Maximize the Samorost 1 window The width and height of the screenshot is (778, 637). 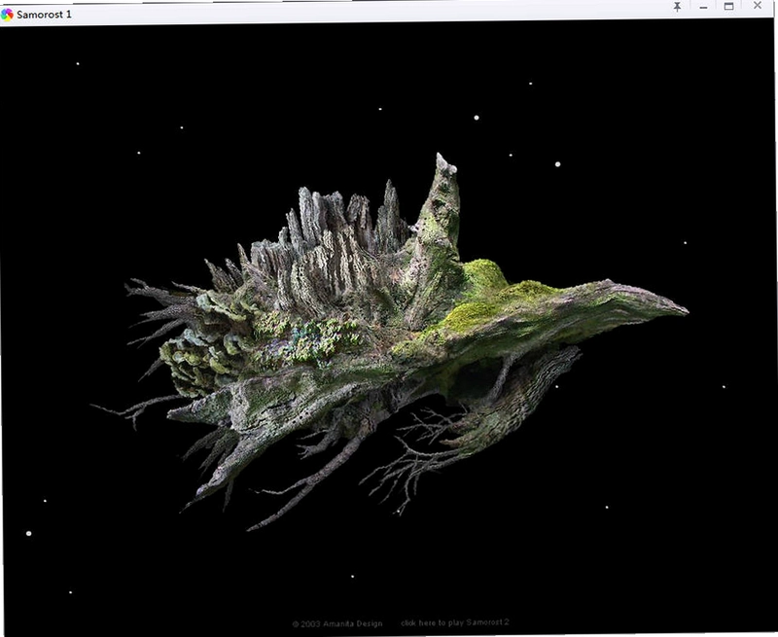coord(728,7)
